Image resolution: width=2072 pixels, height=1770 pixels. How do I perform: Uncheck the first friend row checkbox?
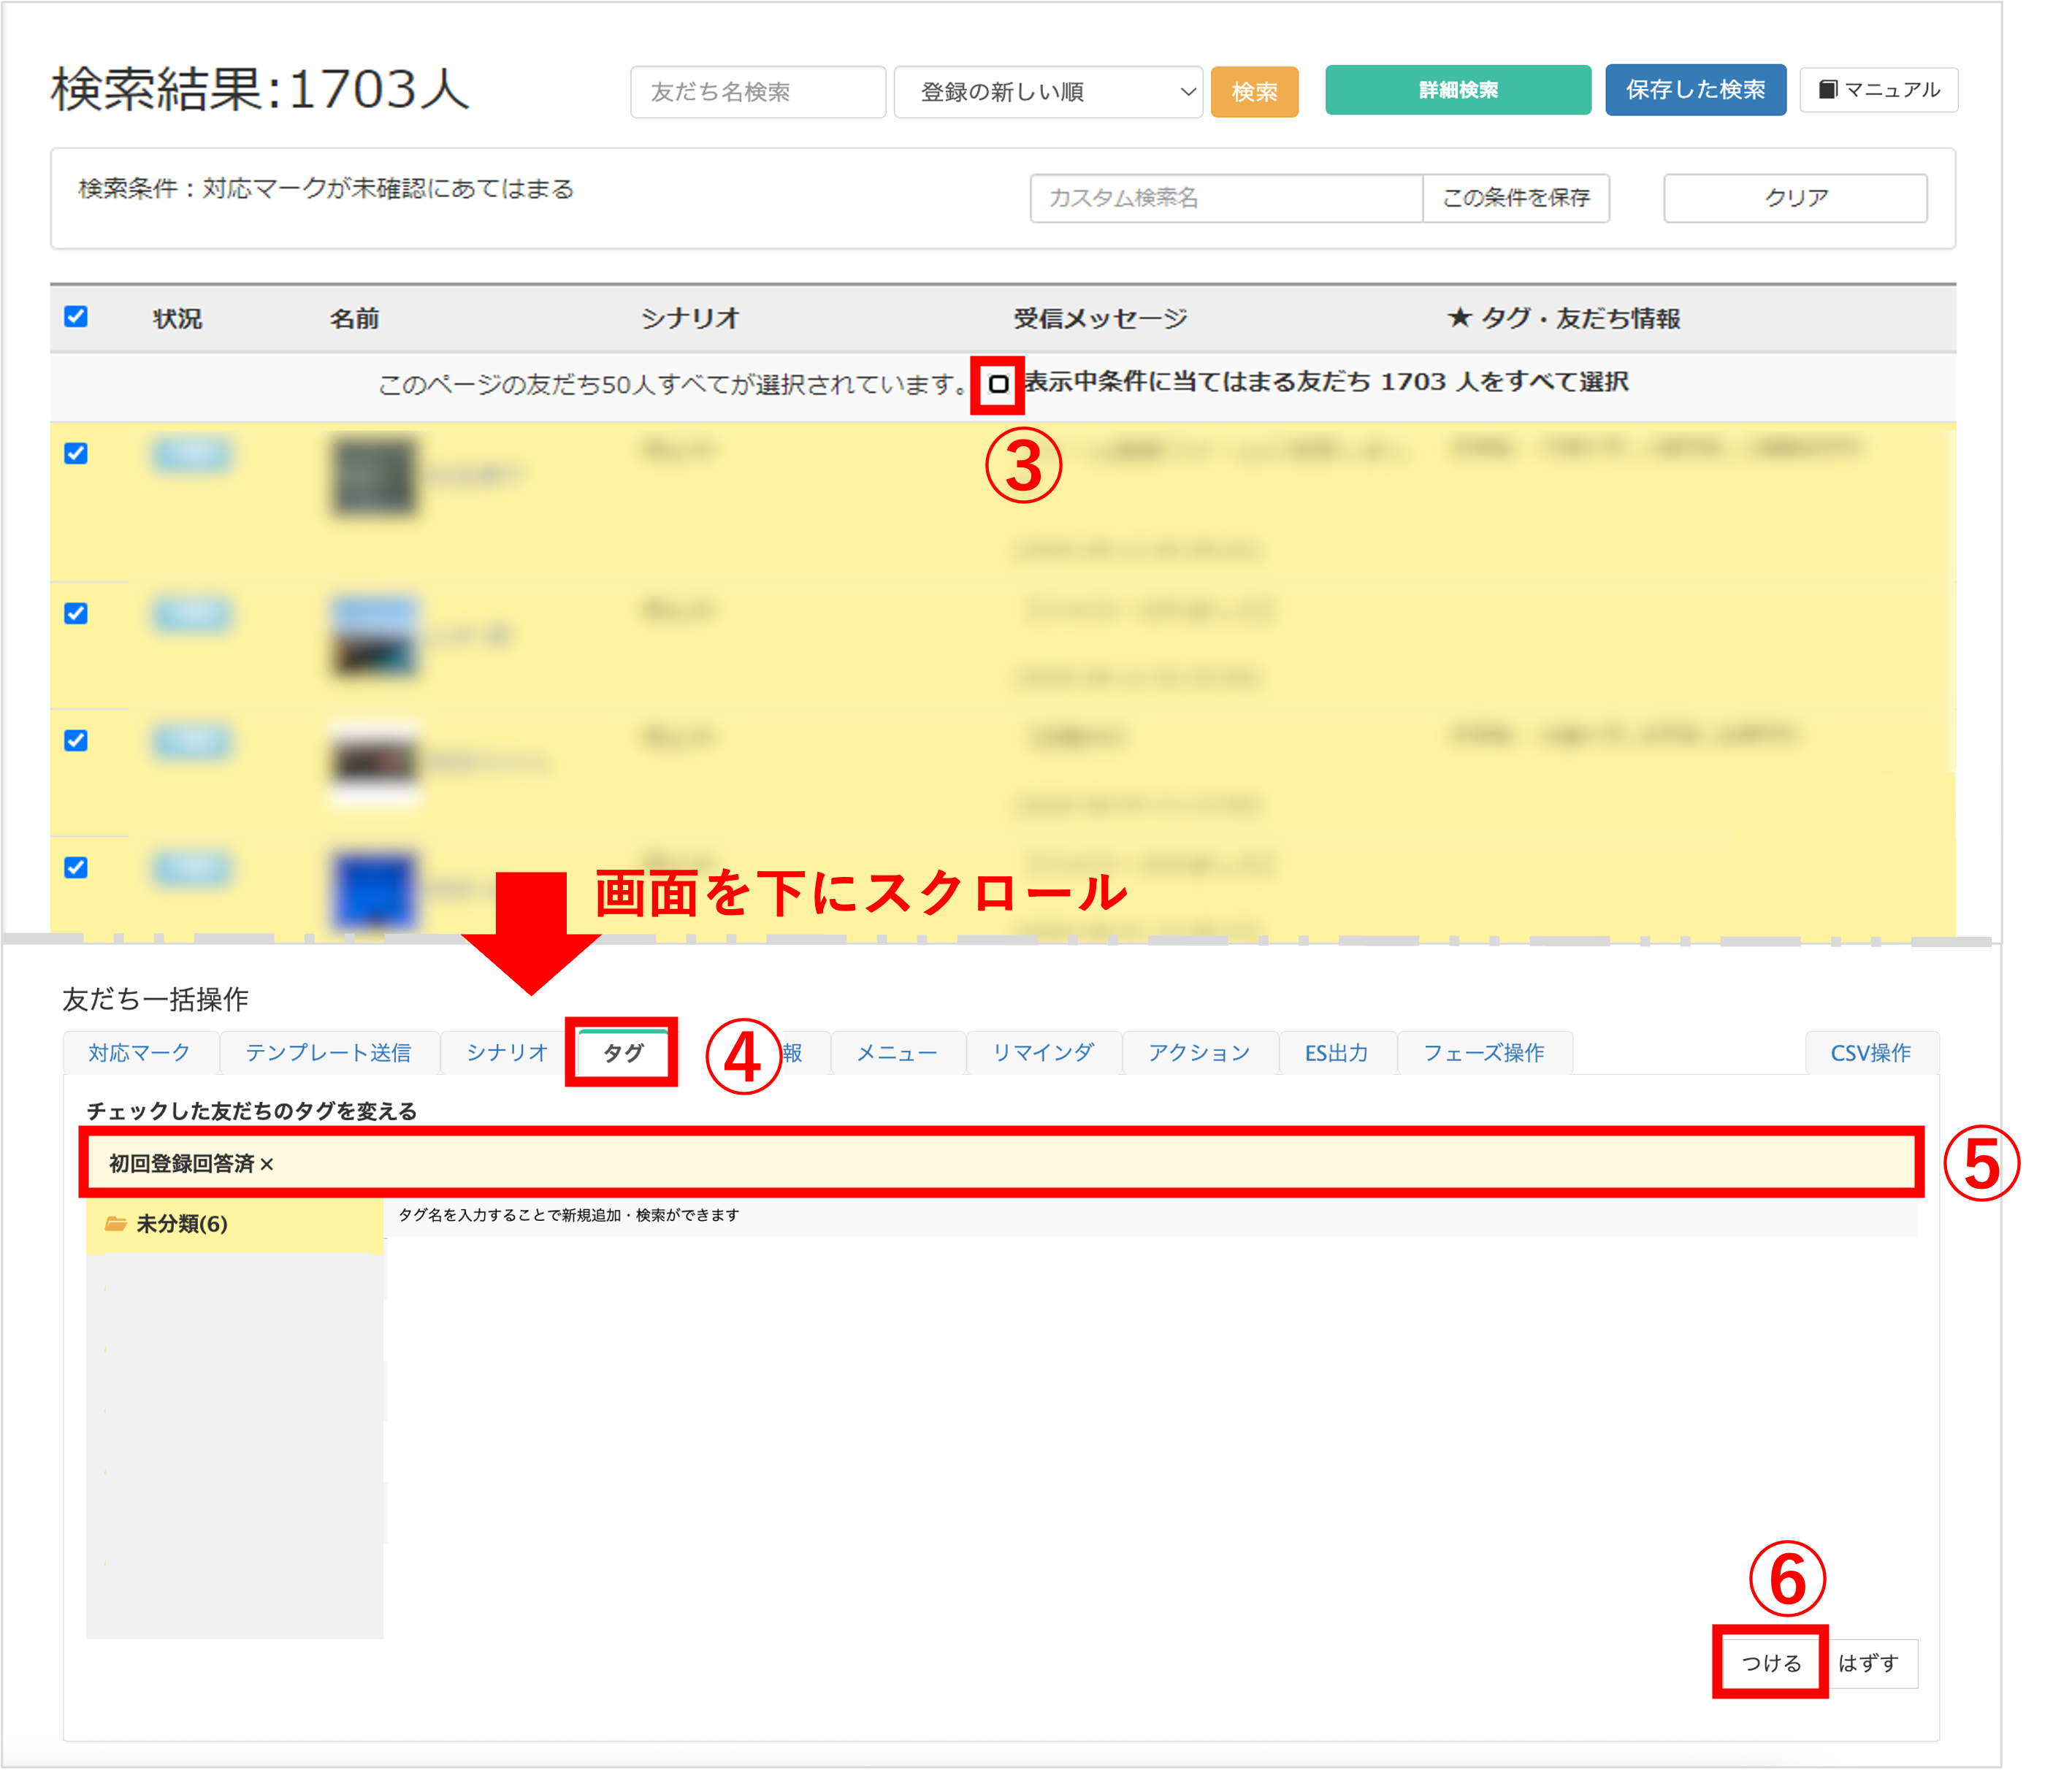76,454
